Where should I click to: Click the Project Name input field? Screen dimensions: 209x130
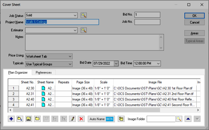tap(62, 22)
